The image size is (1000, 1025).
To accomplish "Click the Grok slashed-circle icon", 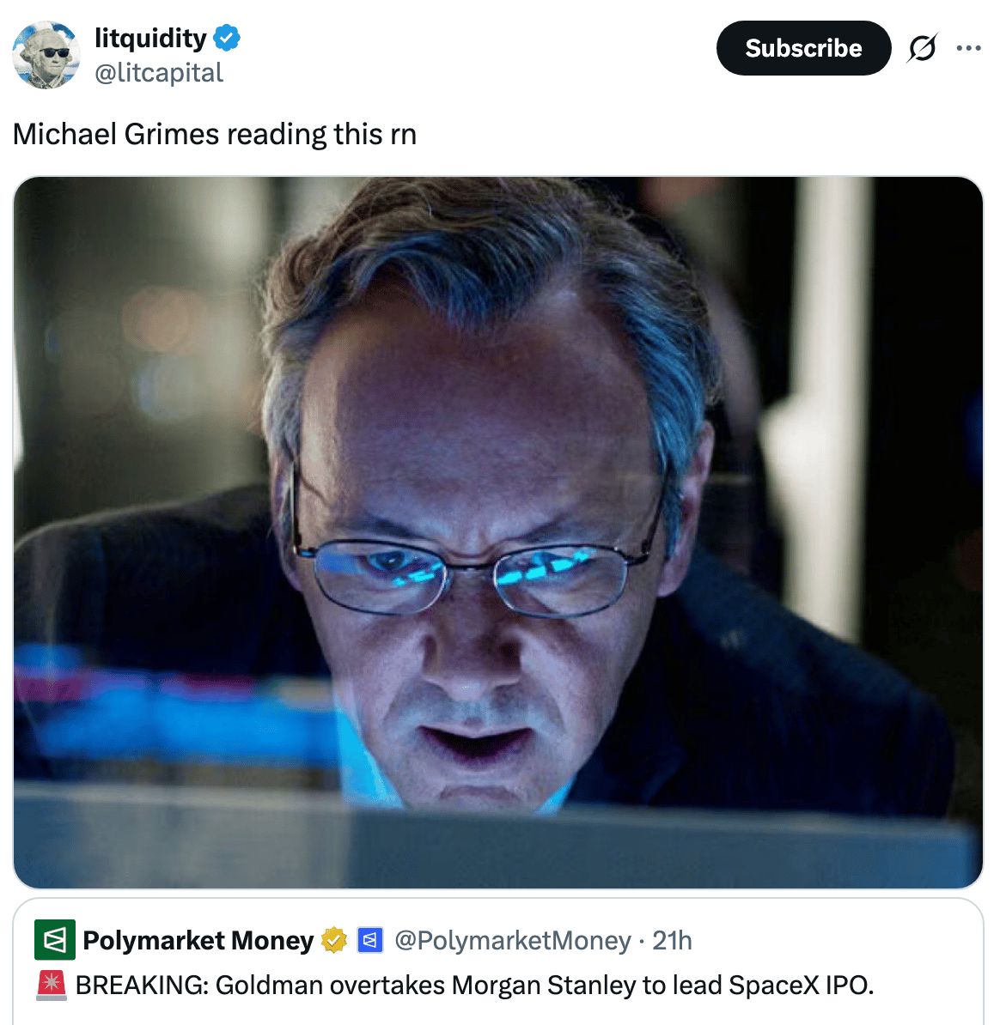I will 922,48.
